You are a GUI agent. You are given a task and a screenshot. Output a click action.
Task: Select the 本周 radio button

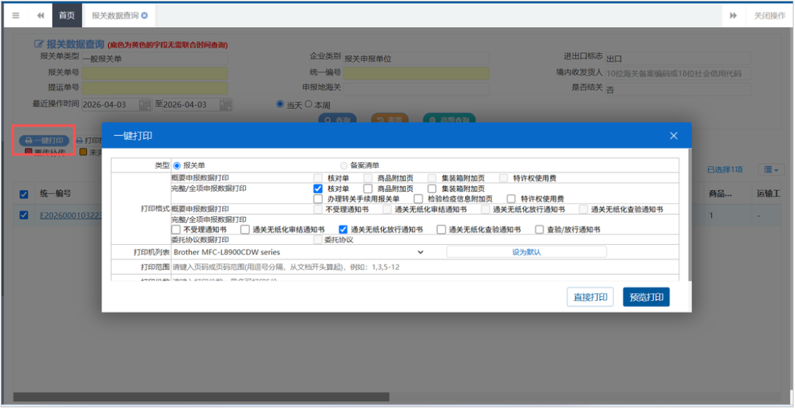308,104
